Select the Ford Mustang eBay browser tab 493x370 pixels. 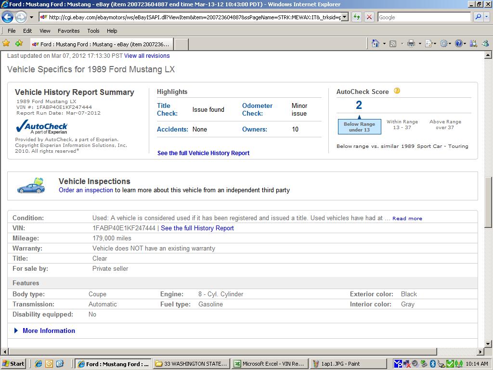pos(102,44)
